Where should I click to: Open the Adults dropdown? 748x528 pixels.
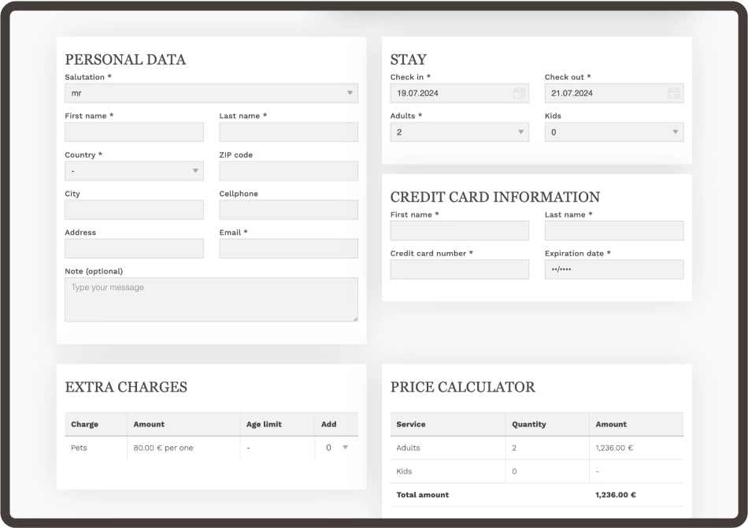(459, 132)
